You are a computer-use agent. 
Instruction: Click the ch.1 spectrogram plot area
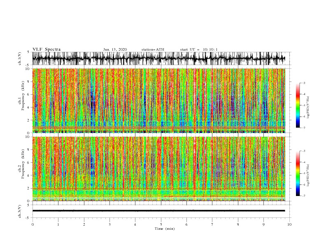pos(159,100)
